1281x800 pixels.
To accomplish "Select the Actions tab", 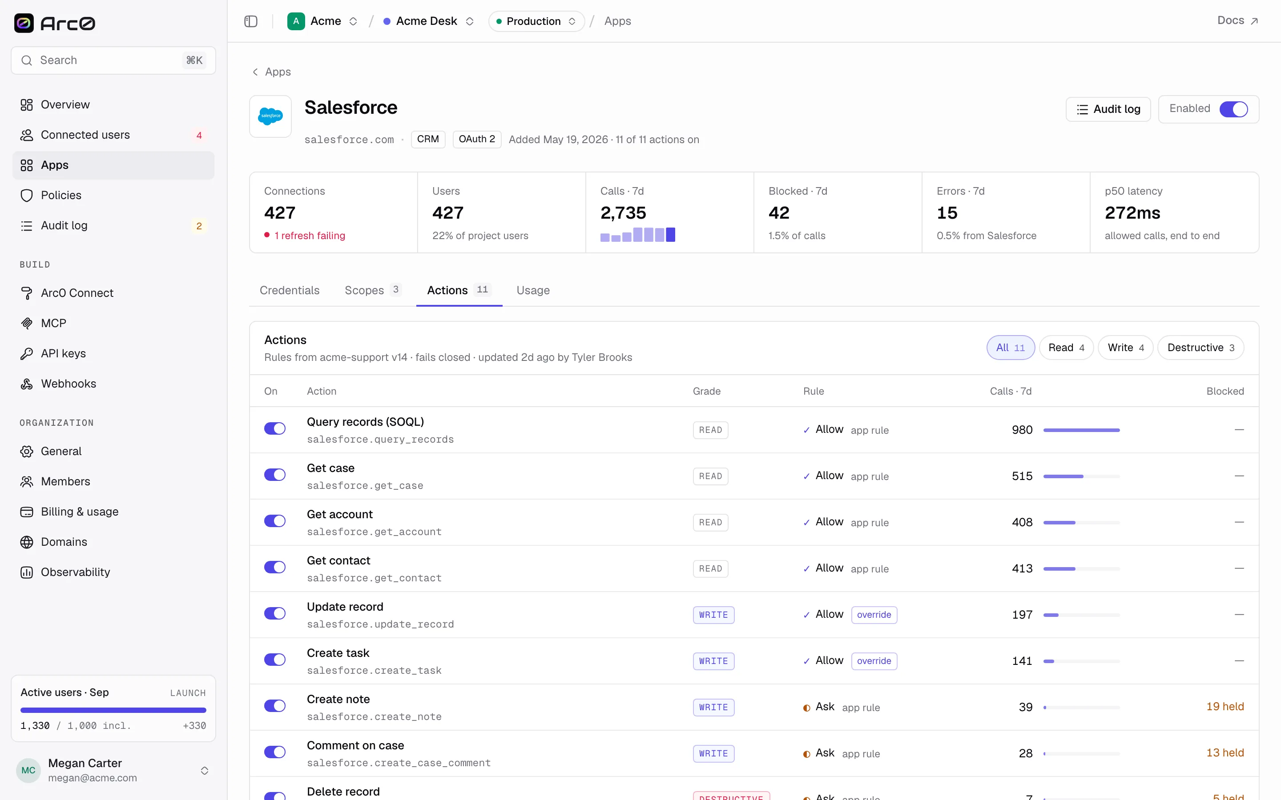I will pos(459,290).
